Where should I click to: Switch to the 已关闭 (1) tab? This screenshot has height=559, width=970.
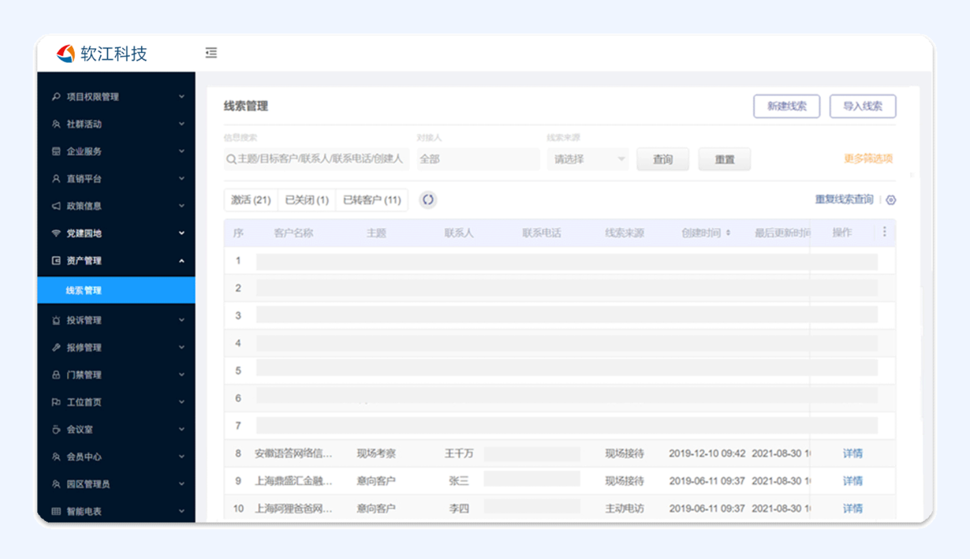(x=307, y=200)
